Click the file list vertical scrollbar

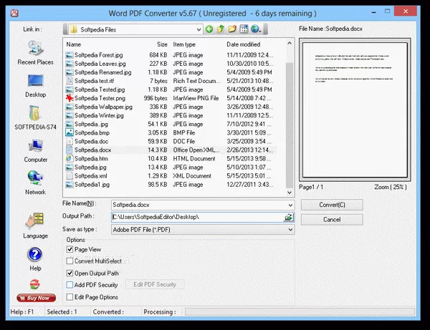(x=290, y=125)
